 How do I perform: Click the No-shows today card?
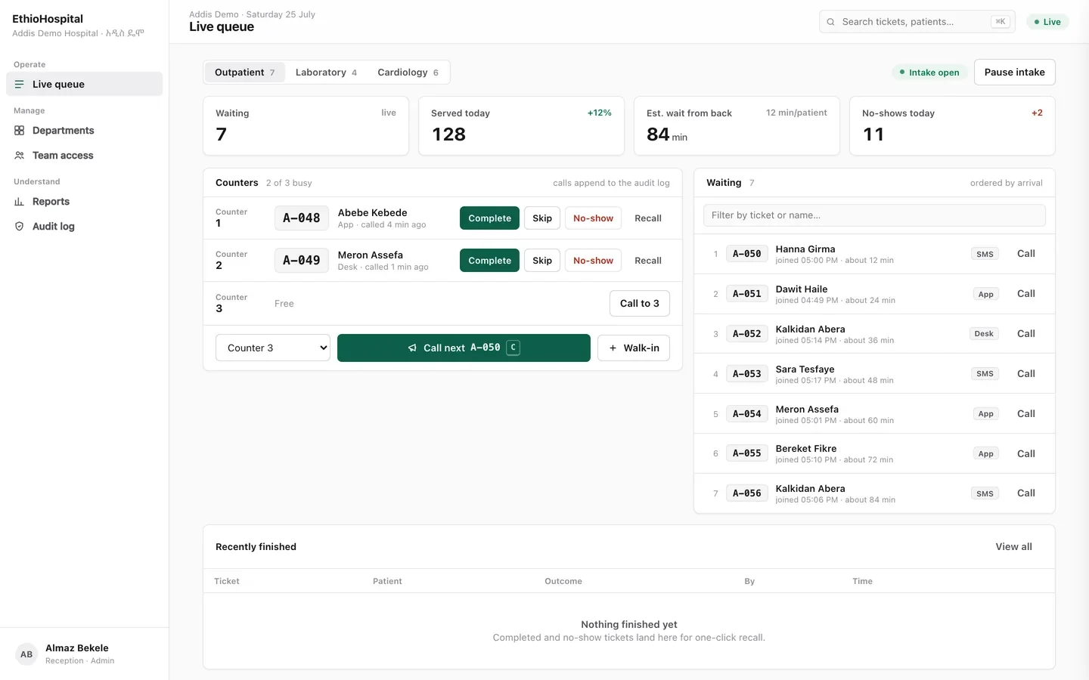pyautogui.click(x=952, y=125)
